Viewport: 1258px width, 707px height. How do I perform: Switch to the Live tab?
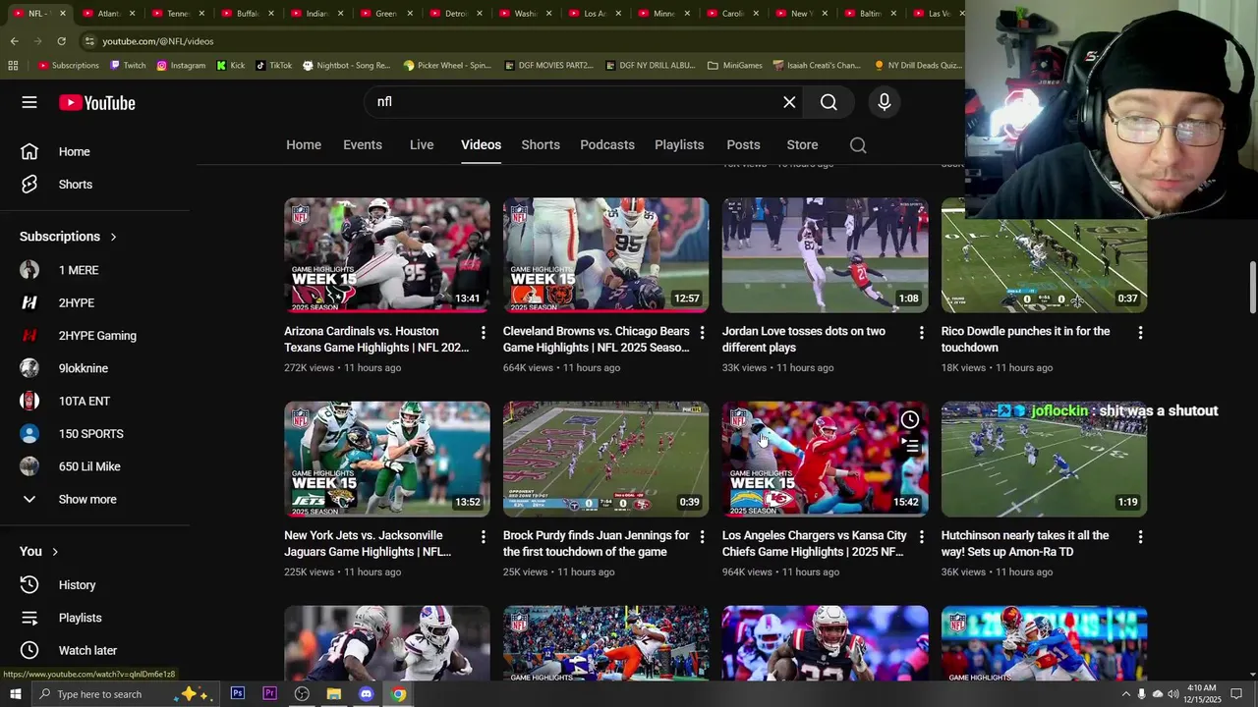click(x=422, y=144)
